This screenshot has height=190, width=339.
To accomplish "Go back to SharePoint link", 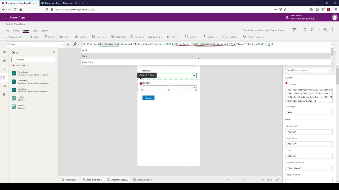I will pyautogui.click(x=15, y=24).
